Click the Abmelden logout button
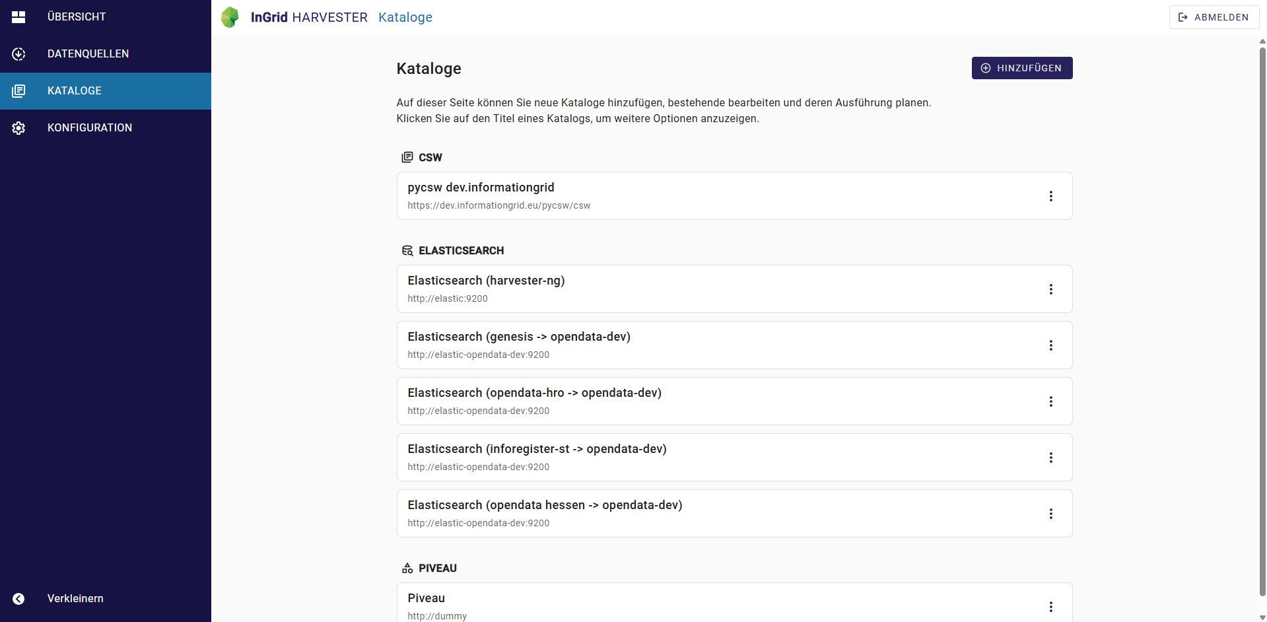 1214,17
